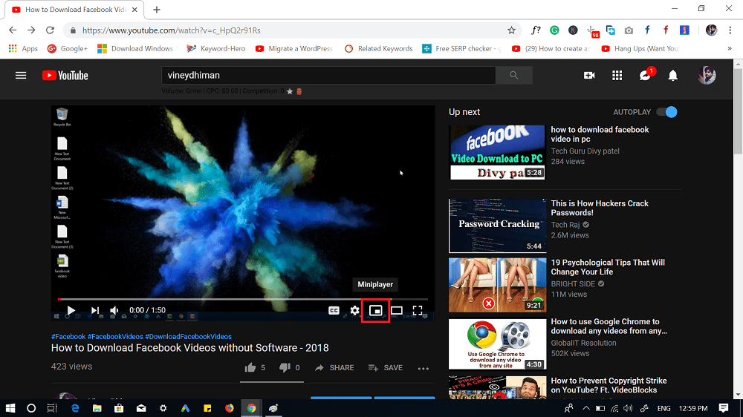The width and height of the screenshot is (743, 417).
Task: Open more actions three-dot menu under video
Action: [424, 368]
